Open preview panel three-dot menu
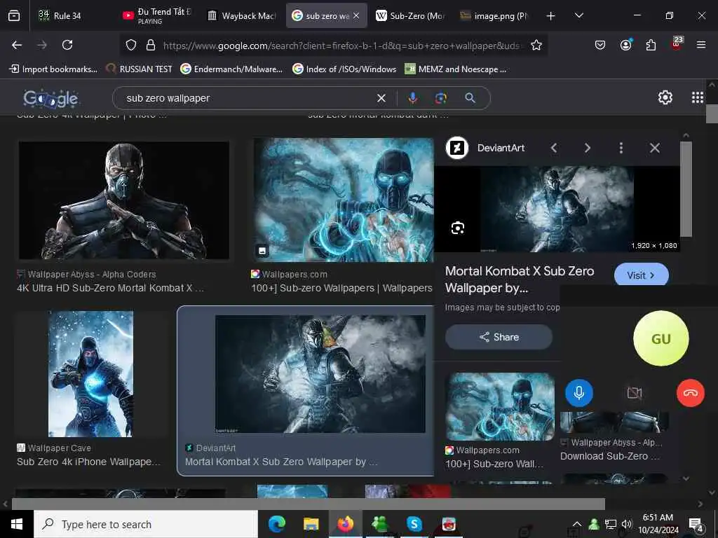This screenshot has height=538, width=718. tap(621, 148)
